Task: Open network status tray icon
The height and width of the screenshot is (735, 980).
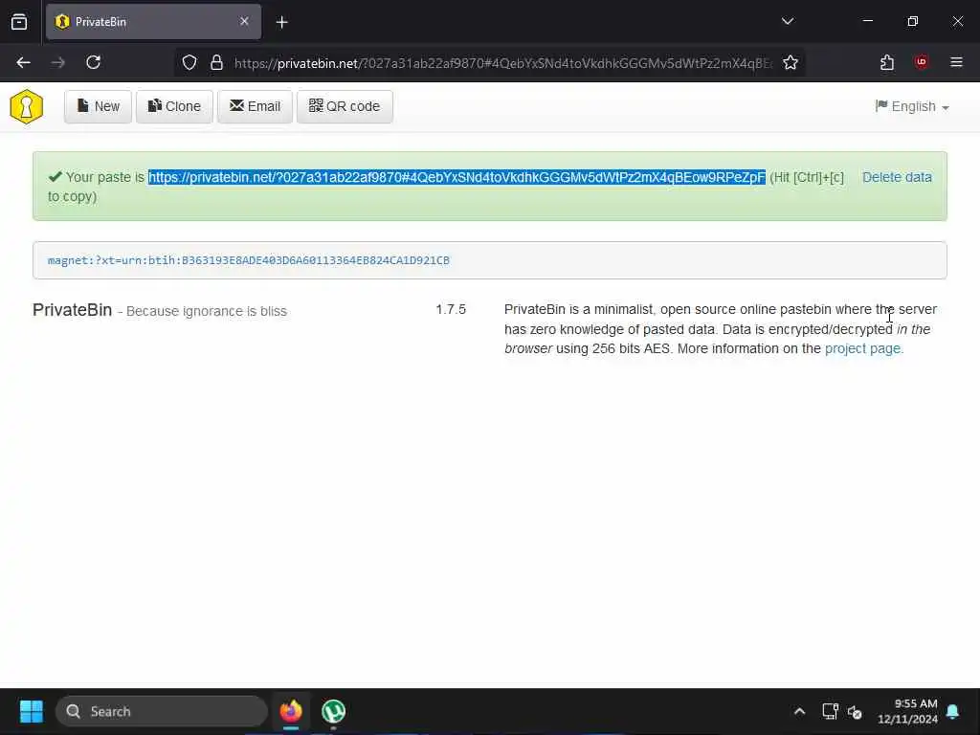Action: click(x=830, y=711)
